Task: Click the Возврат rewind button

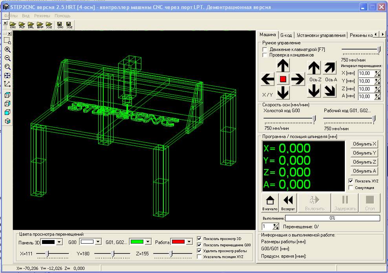Action: pos(288,203)
